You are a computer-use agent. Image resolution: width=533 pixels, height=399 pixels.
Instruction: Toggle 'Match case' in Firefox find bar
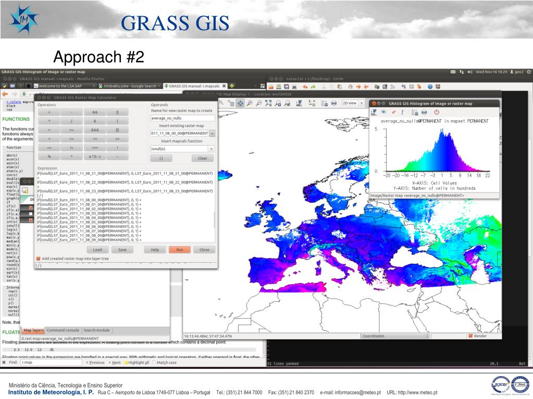pos(154,363)
